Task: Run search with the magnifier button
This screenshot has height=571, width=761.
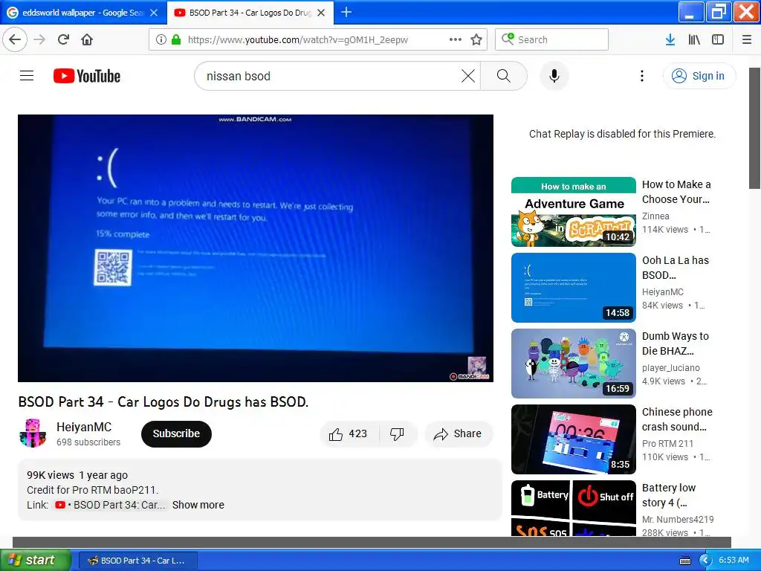Action: pyautogui.click(x=504, y=76)
